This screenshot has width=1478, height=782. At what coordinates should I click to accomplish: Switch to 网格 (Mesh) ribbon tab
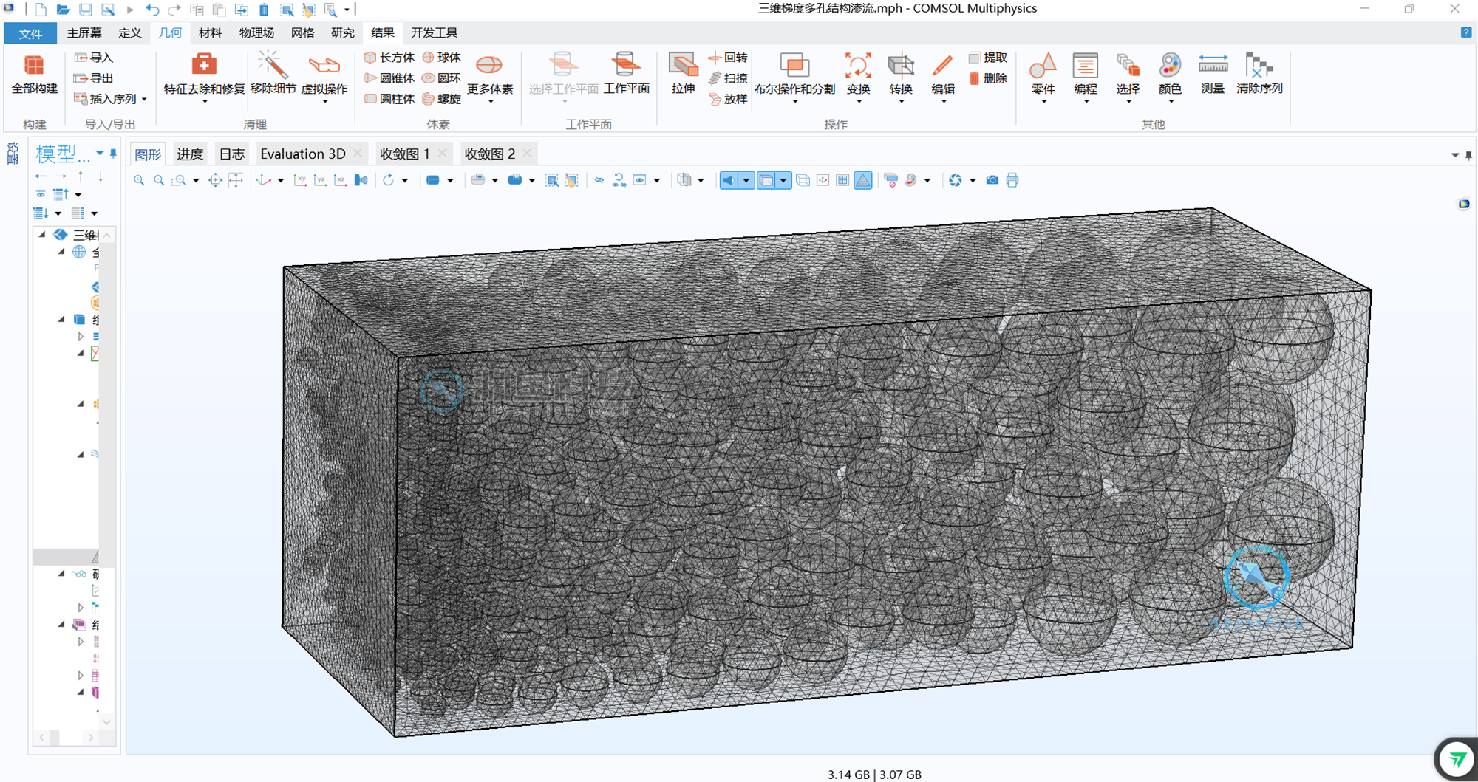[302, 33]
